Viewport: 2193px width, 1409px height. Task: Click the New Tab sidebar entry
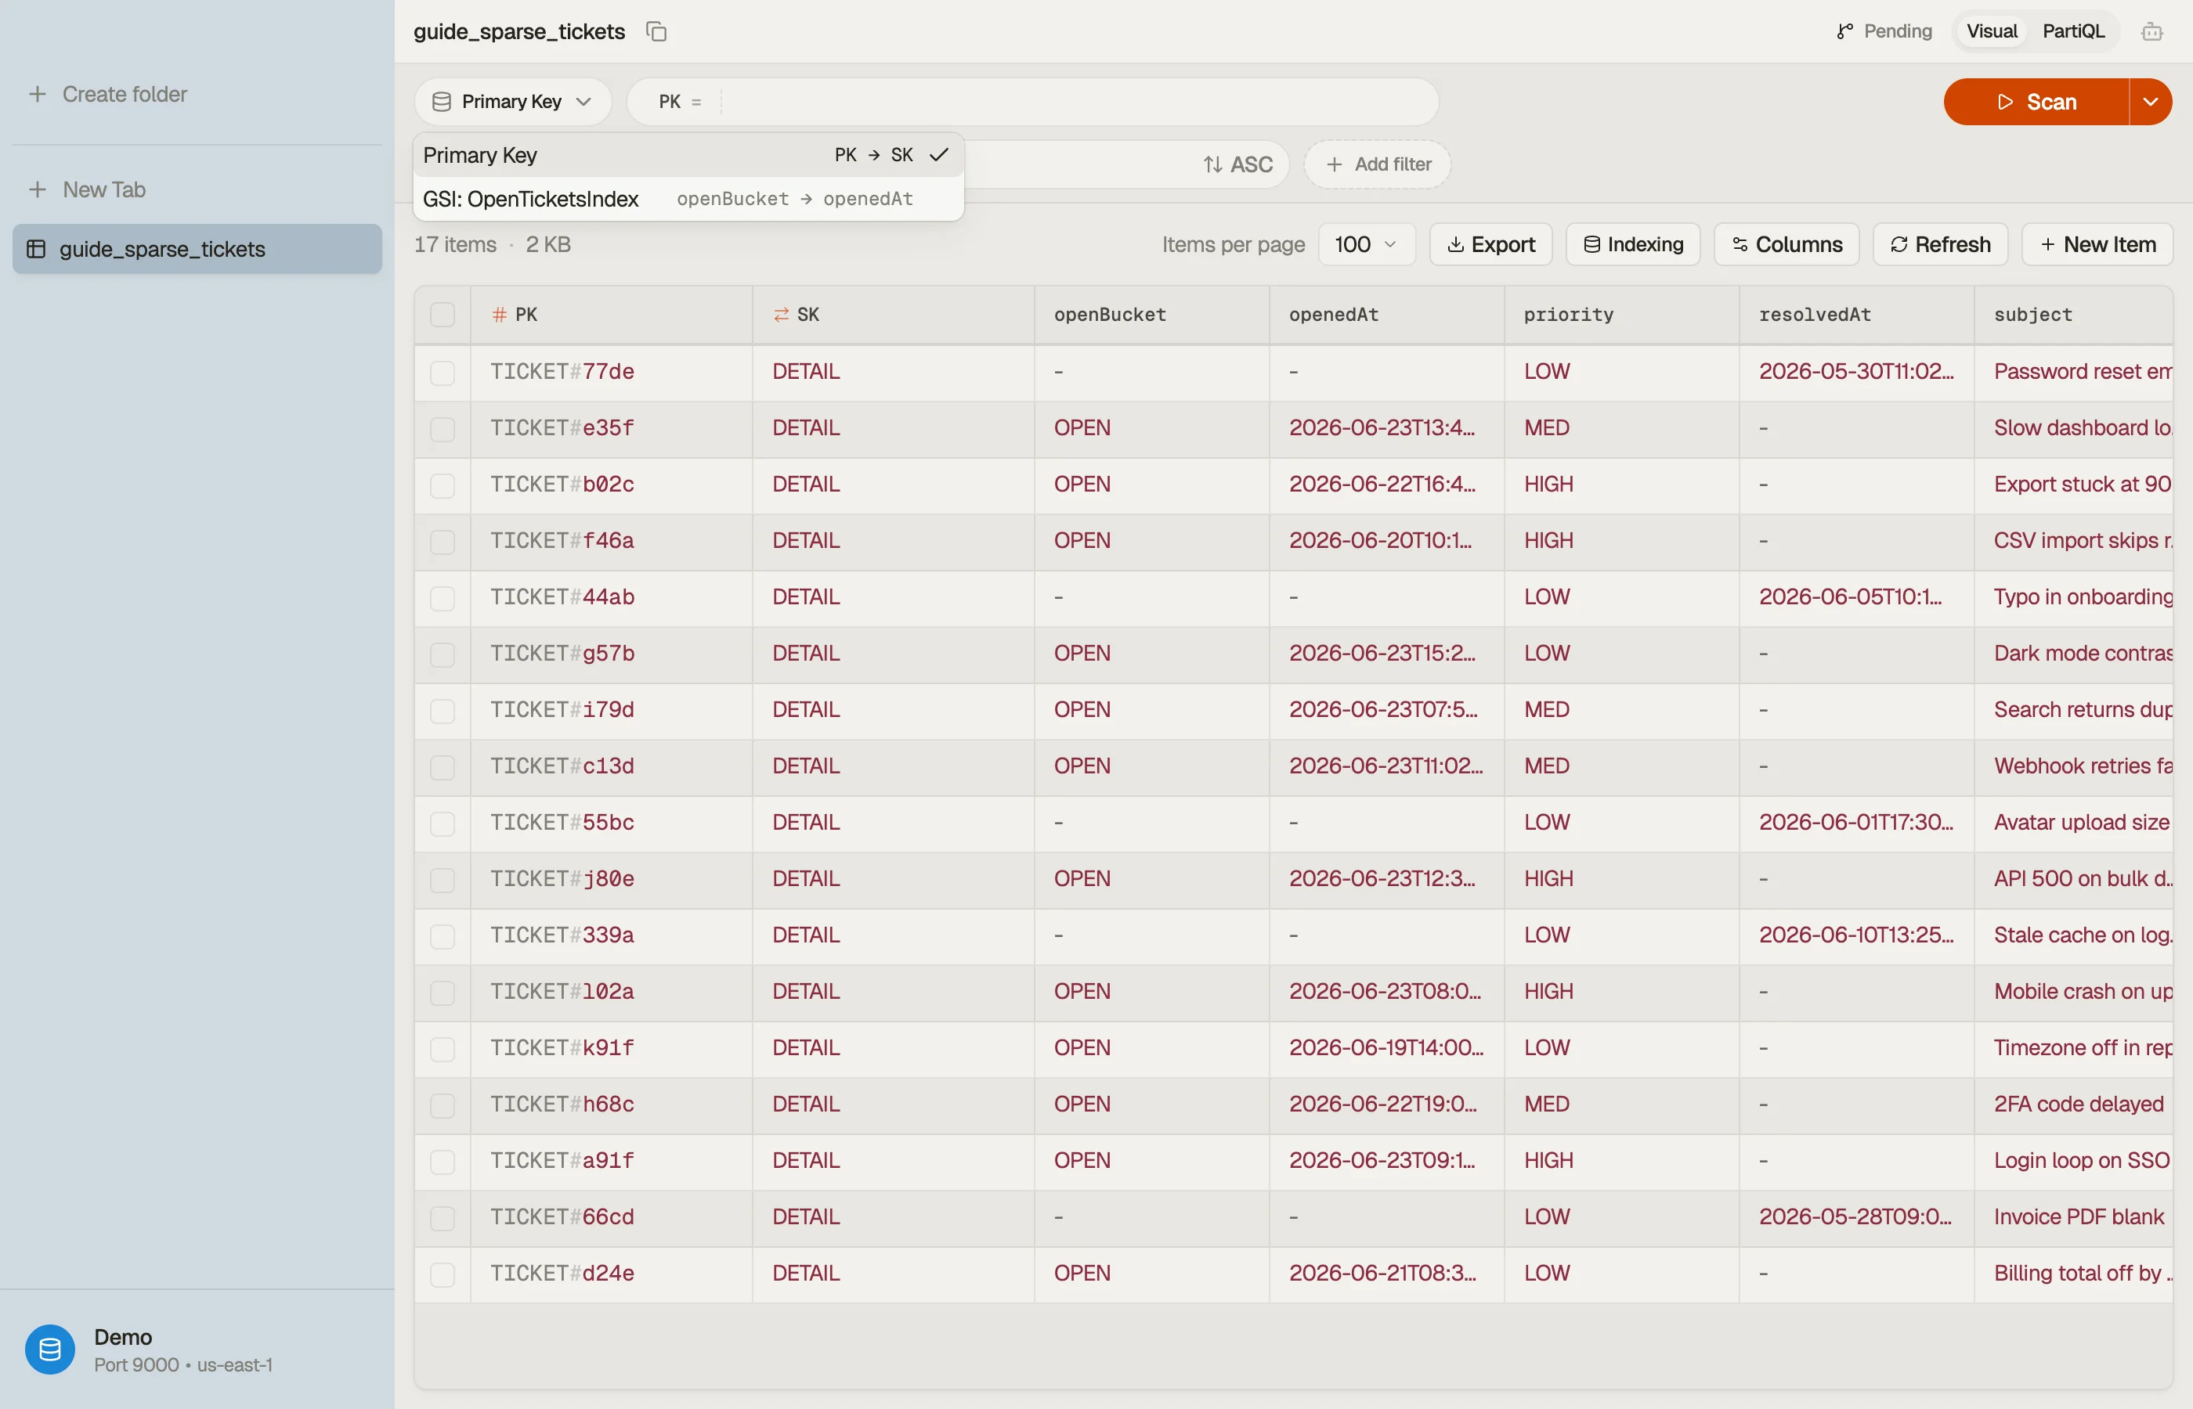103,189
